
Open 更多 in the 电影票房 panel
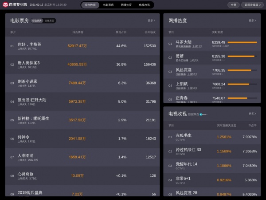(x=151, y=20)
